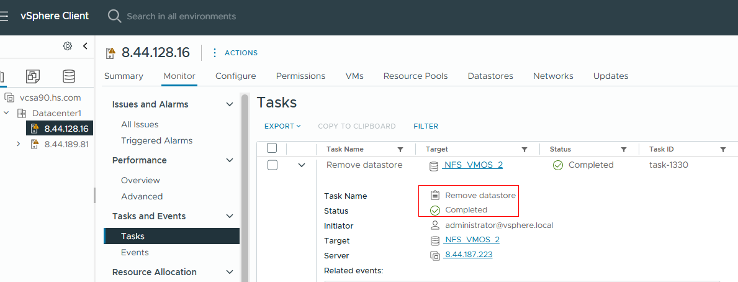The height and width of the screenshot is (282, 738).
Task: Click datastore icon in NFS_VMOS_2 row
Action: coord(433,166)
